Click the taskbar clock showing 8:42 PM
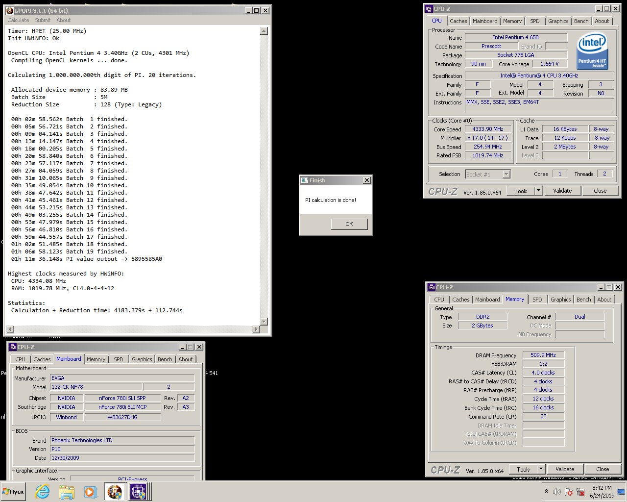Viewport: 627px width, 502px height. 602,492
